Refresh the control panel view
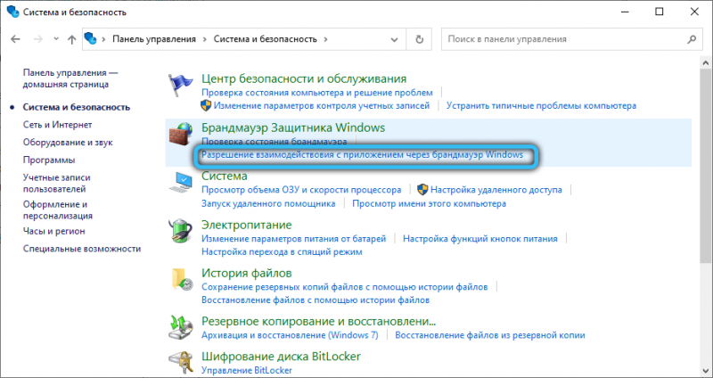This screenshot has width=713, height=378. click(420, 39)
